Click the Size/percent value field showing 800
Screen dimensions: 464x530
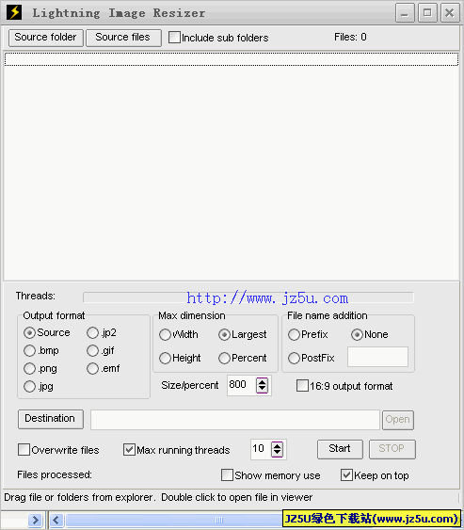click(241, 385)
